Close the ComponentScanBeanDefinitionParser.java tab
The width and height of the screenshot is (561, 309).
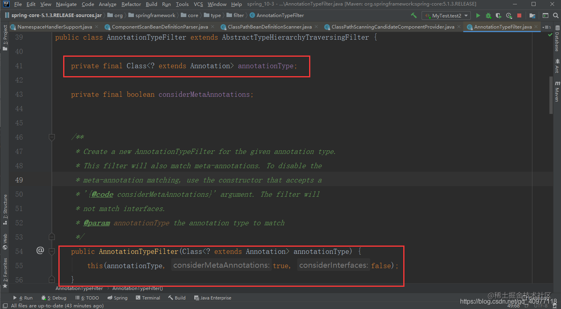click(x=212, y=27)
